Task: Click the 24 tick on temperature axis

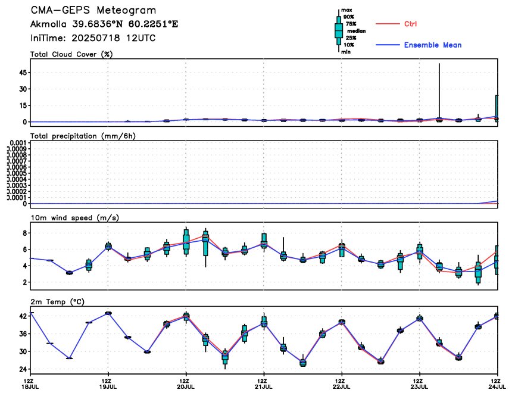Action: click(23, 369)
